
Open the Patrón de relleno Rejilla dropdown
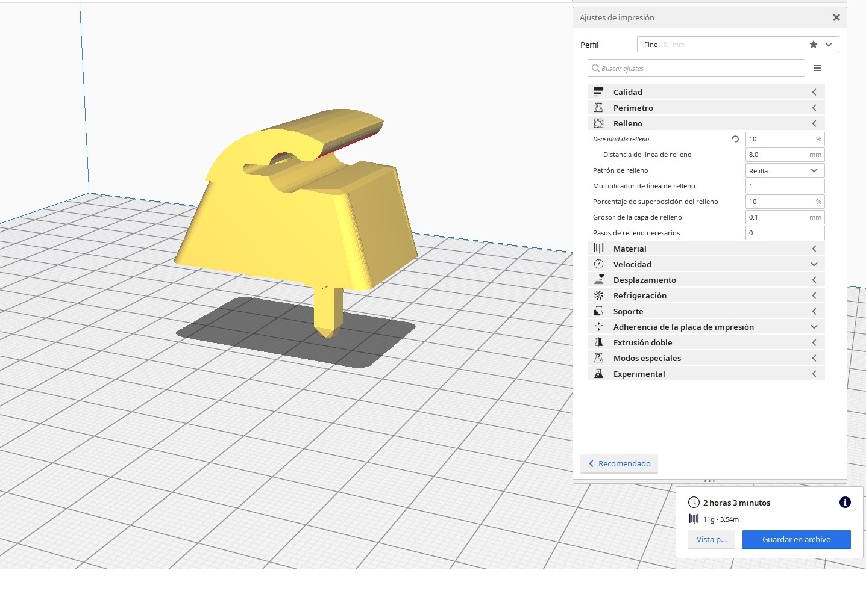coord(784,170)
